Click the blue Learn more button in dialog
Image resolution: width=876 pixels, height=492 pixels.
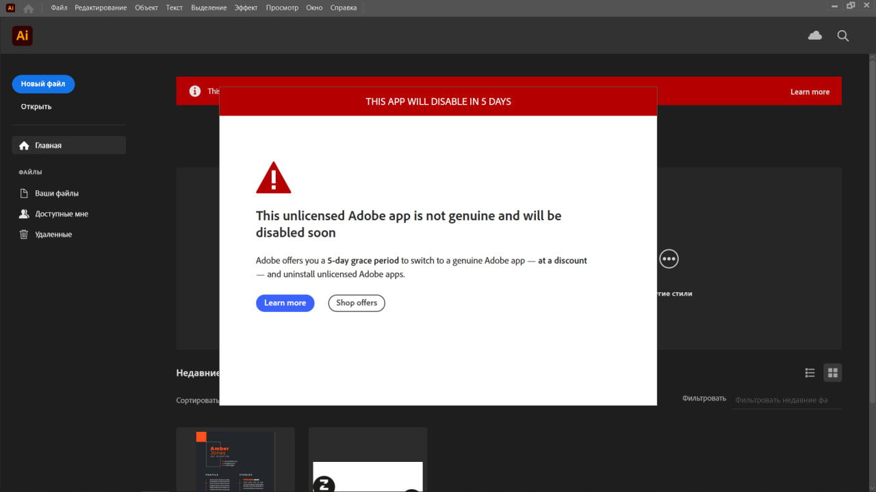point(285,303)
